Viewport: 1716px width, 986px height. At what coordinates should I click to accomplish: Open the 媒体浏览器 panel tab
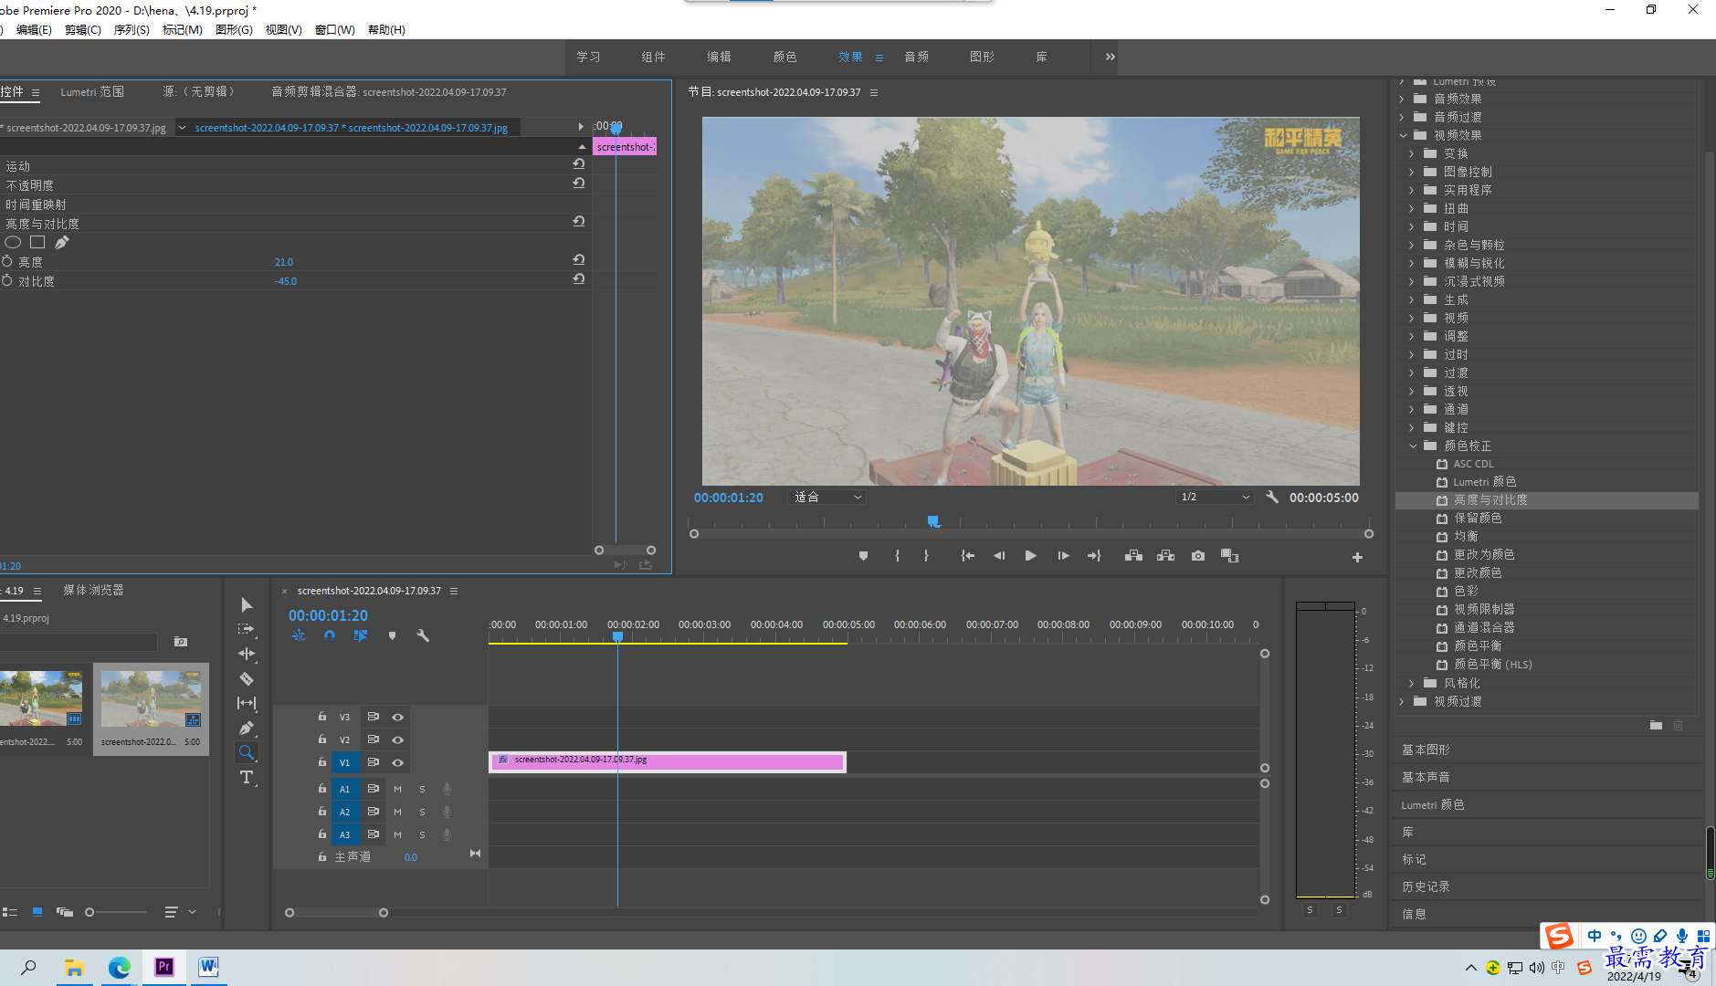[x=93, y=591]
